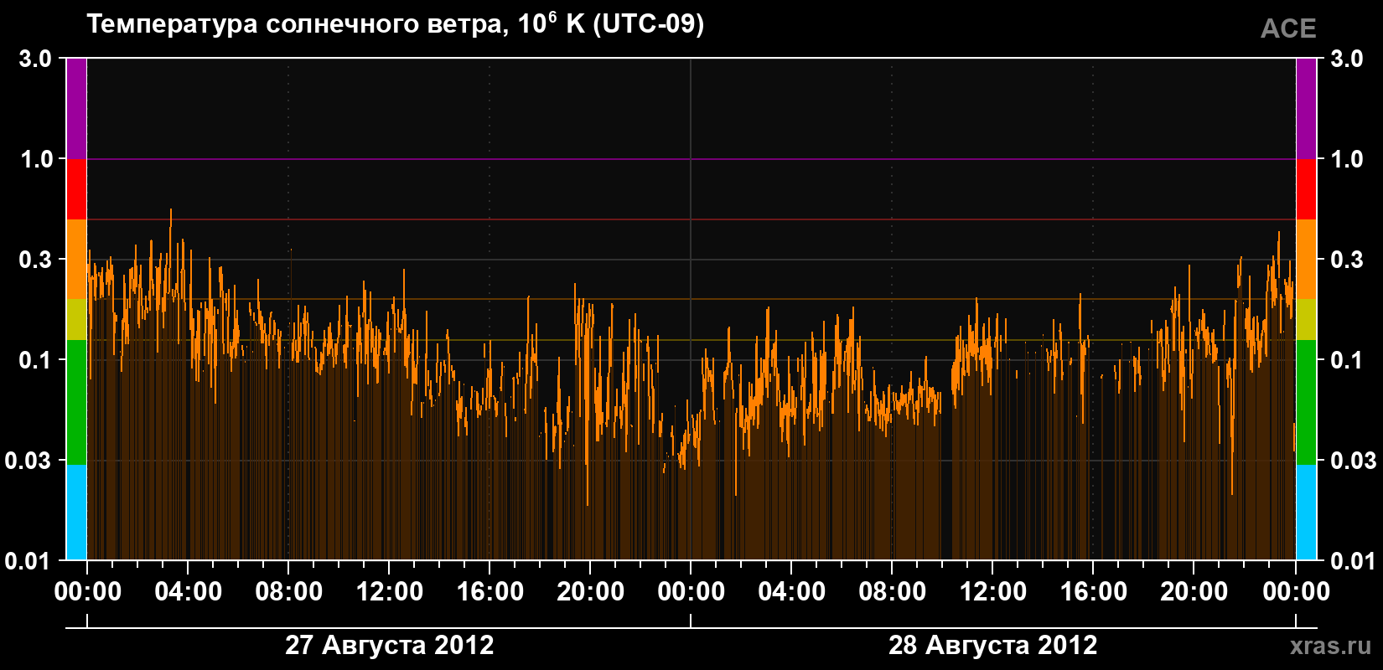Viewport: 1383px width, 670px height.
Task: Open the "xras.ru" source label
Action: (1331, 646)
